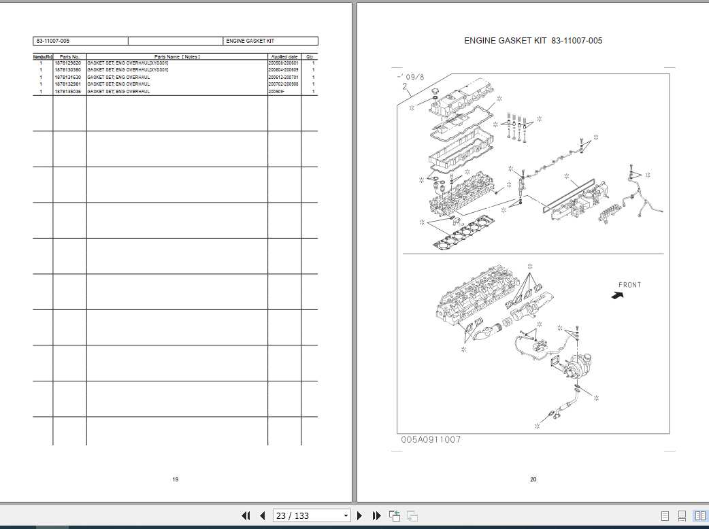Click the black FRONT direction arrow
The image size is (709, 529).
[x=617, y=296]
